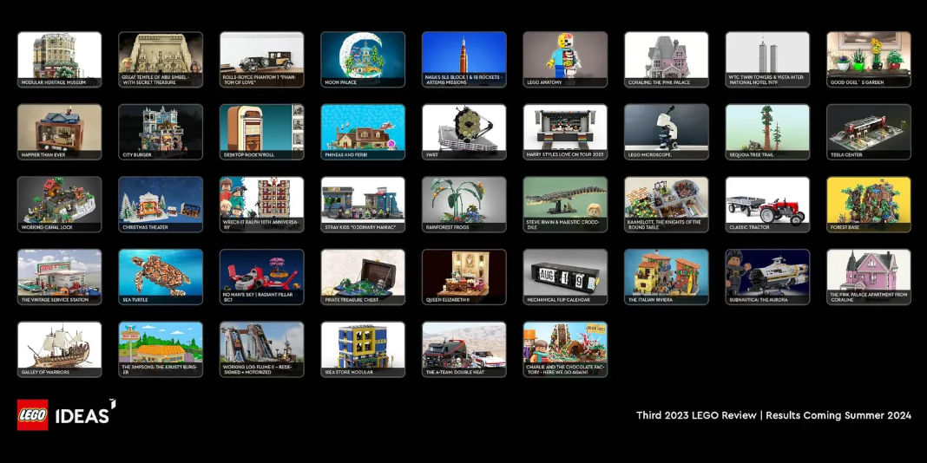
Task: Open the Desktop Rock'n'Roll jukebox card
Action: tap(262, 133)
